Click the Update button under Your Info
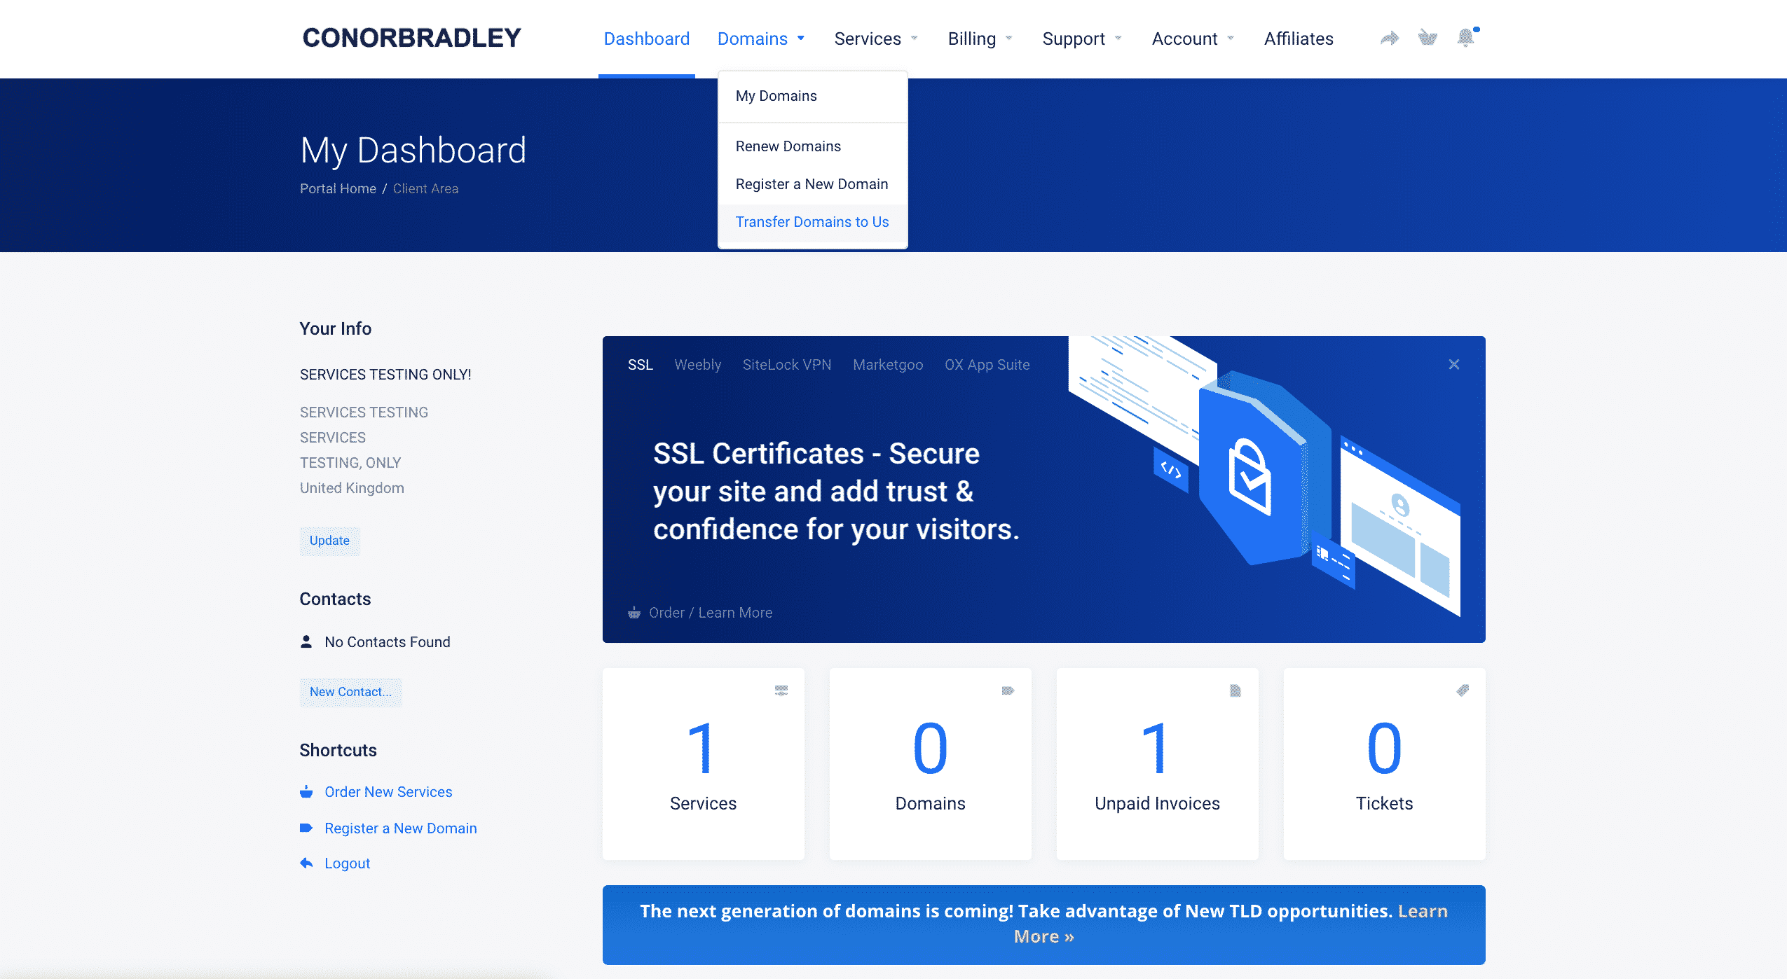This screenshot has height=979, width=1787. coord(329,541)
